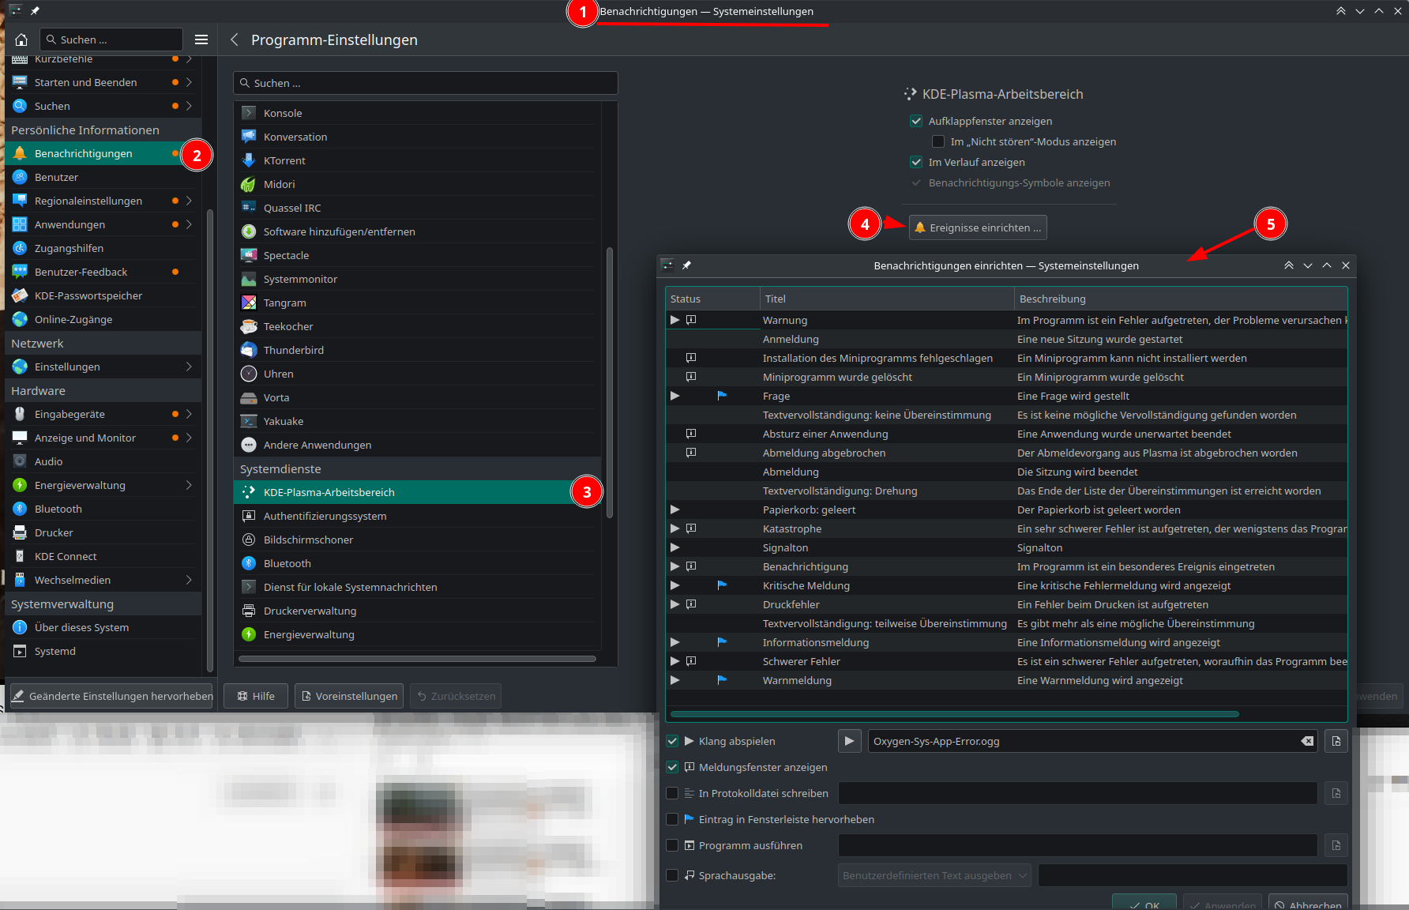Open Systemd in the Systemverwaltung section
Screen dimensions: 1409x910
103,651
